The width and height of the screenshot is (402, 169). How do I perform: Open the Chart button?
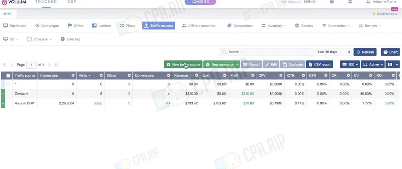click(x=390, y=52)
